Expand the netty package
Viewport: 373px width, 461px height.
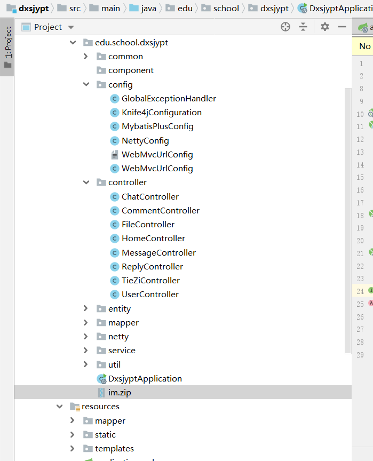click(x=86, y=337)
